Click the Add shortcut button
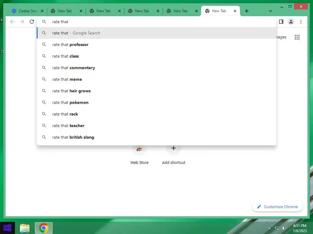The image size is (313, 234). coord(174,155)
